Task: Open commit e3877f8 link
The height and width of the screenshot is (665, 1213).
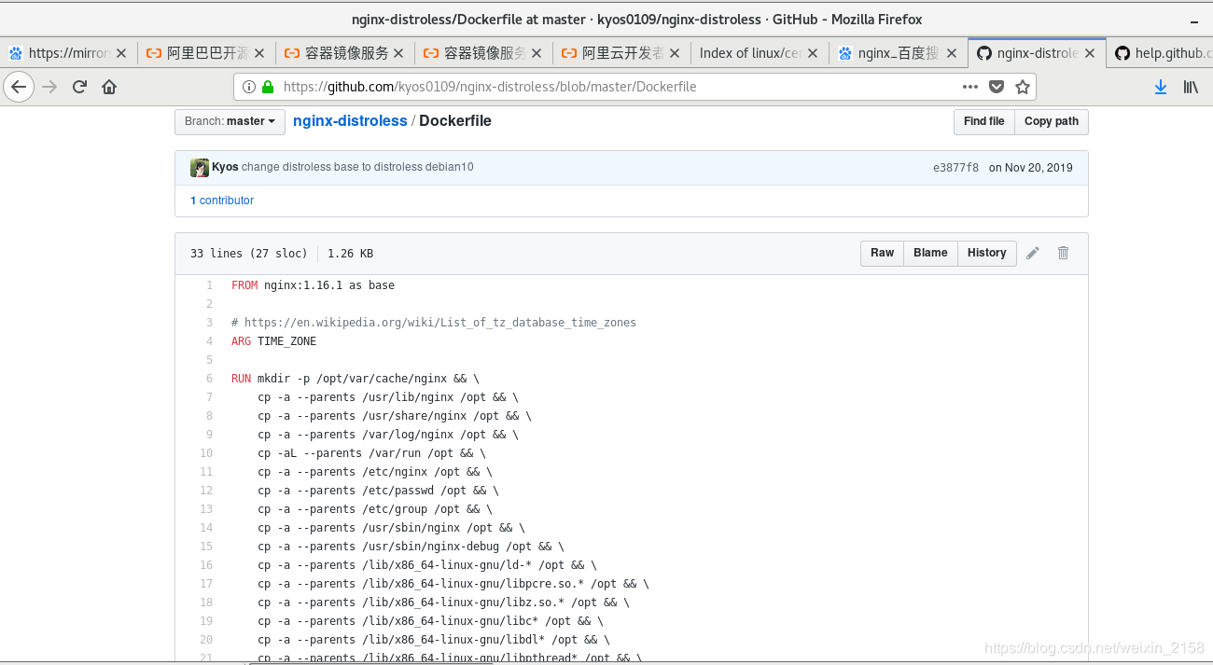Action: pyautogui.click(x=955, y=168)
